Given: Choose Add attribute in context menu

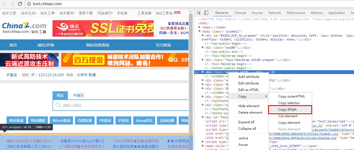Looking at the screenshot, I should pos(248,77).
